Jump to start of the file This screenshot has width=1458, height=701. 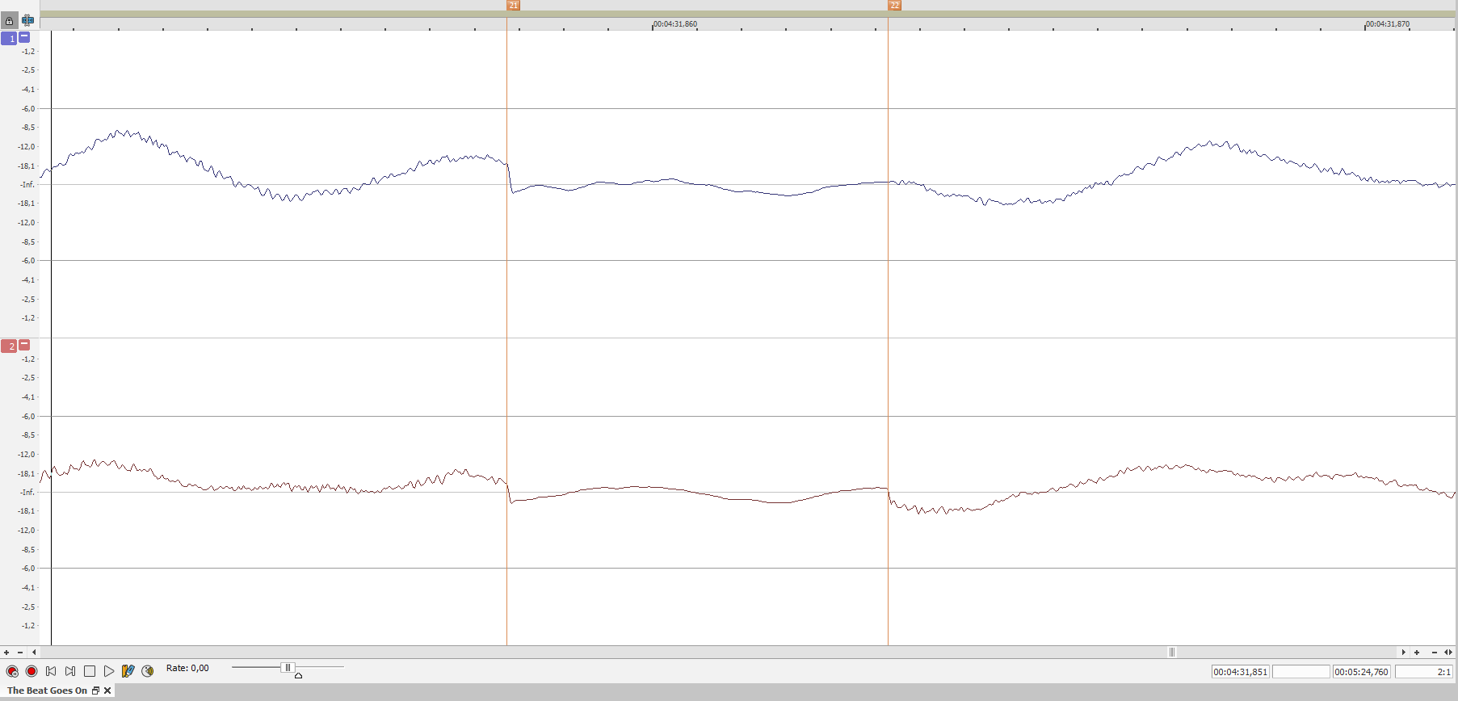[x=51, y=671]
